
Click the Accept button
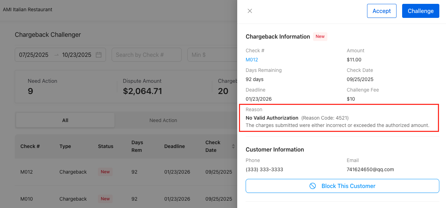point(381,11)
